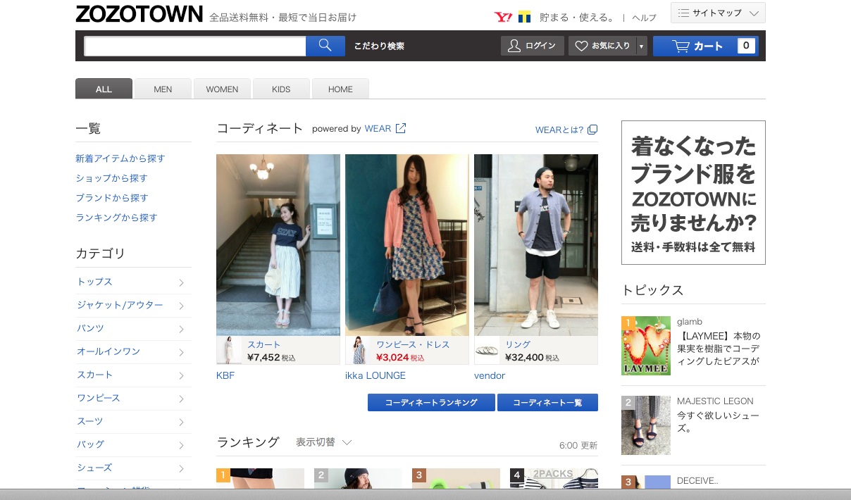This screenshot has width=851, height=500.
Task: Open the 表示切替 dropdown
Action: pyautogui.click(x=324, y=442)
